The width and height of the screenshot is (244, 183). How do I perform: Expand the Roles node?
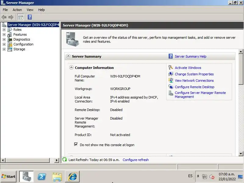(4, 30)
